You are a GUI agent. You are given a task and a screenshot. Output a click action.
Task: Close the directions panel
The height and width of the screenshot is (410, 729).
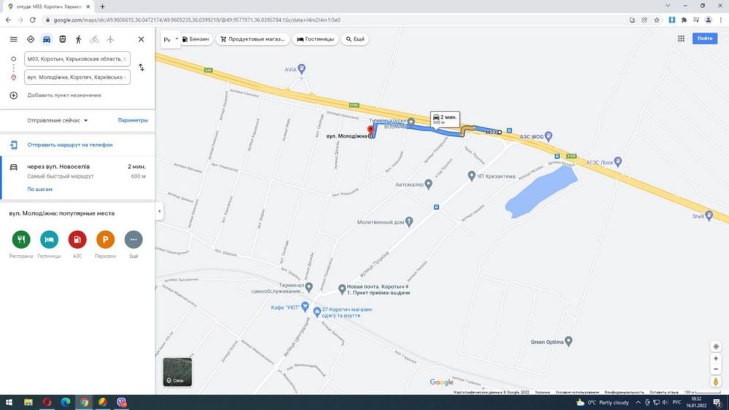pyautogui.click(x=141, y=39)
